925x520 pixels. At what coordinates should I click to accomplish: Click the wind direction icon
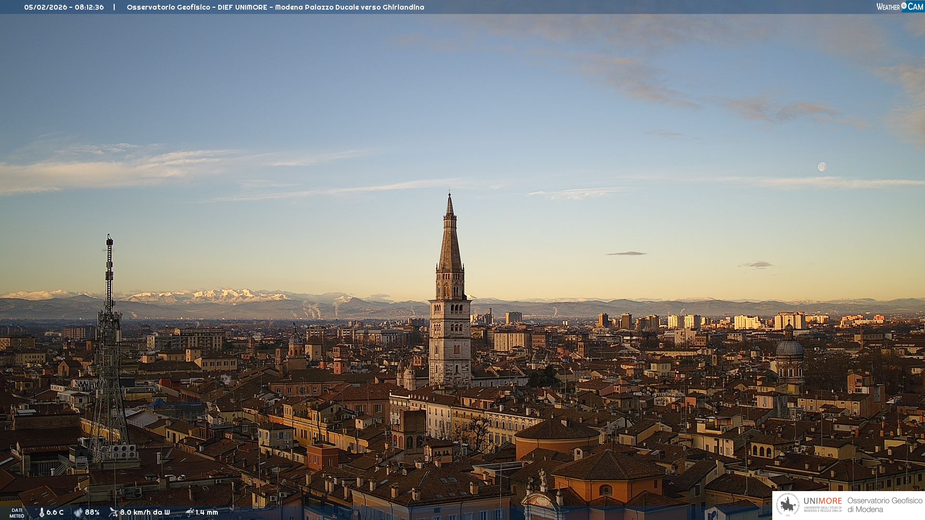[x=113, y=512]
